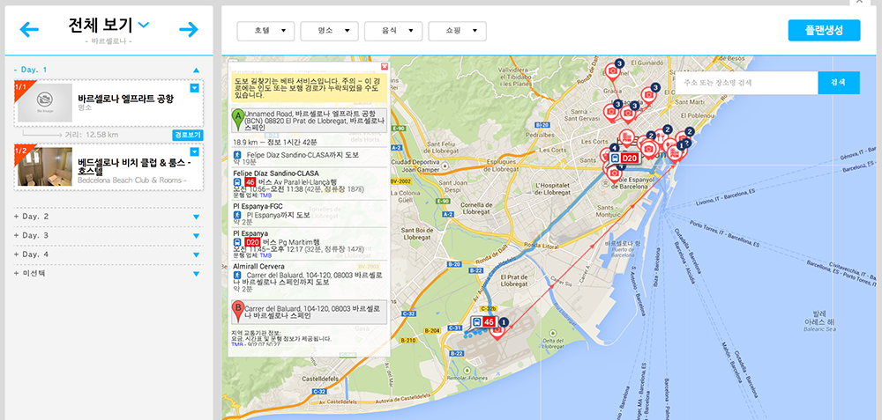Expand the Day. 3 section
This screenshot has width=882, height=420.
pyautogui.click(x=196, y=236)
